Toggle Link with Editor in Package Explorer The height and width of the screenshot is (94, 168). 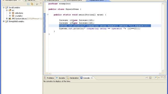pyautogui.click(x=32, y=4)
